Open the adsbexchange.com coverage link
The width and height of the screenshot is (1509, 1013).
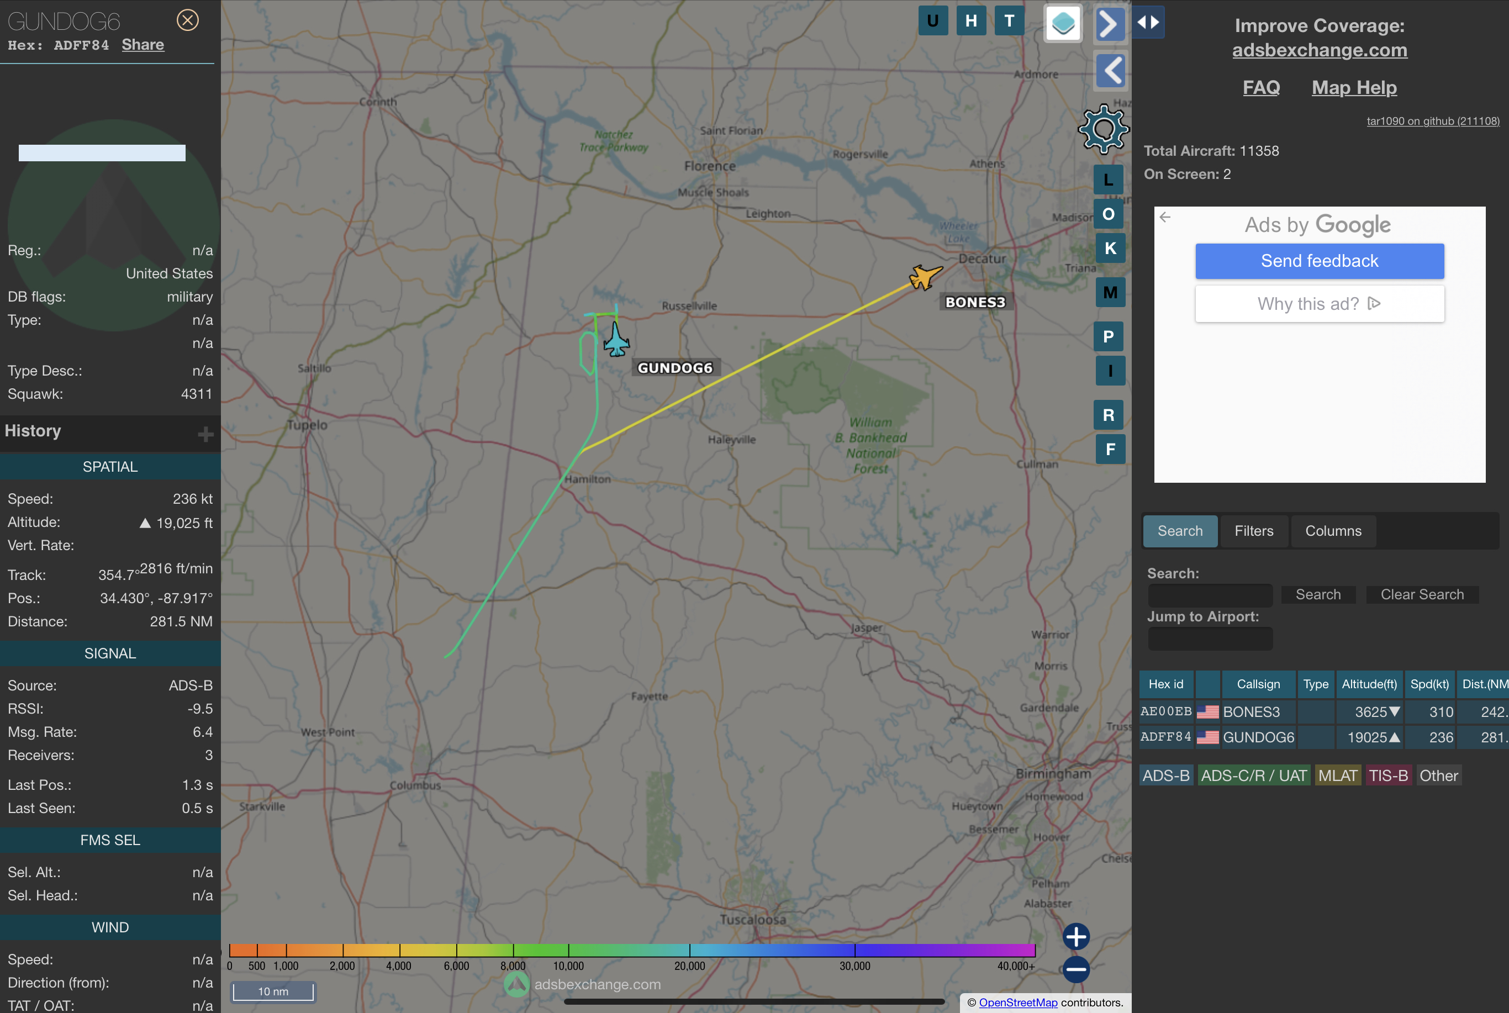pos(1320,50)
